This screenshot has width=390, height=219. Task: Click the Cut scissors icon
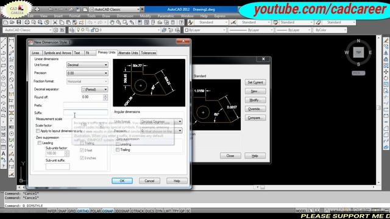(55, 23)
